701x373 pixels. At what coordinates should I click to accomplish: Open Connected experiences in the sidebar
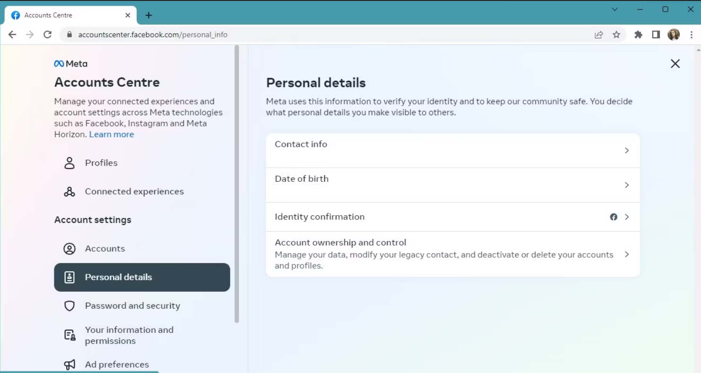coord(142,192)
